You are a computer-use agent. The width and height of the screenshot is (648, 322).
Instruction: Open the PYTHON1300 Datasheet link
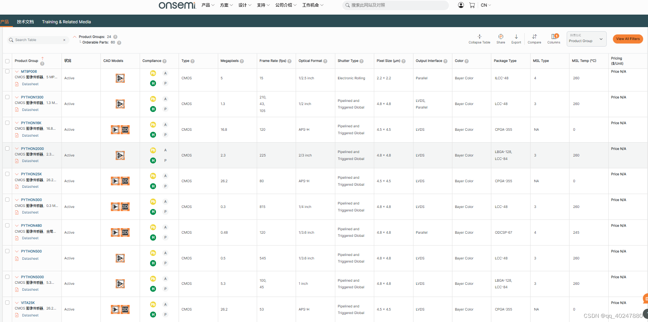(30, 110)
